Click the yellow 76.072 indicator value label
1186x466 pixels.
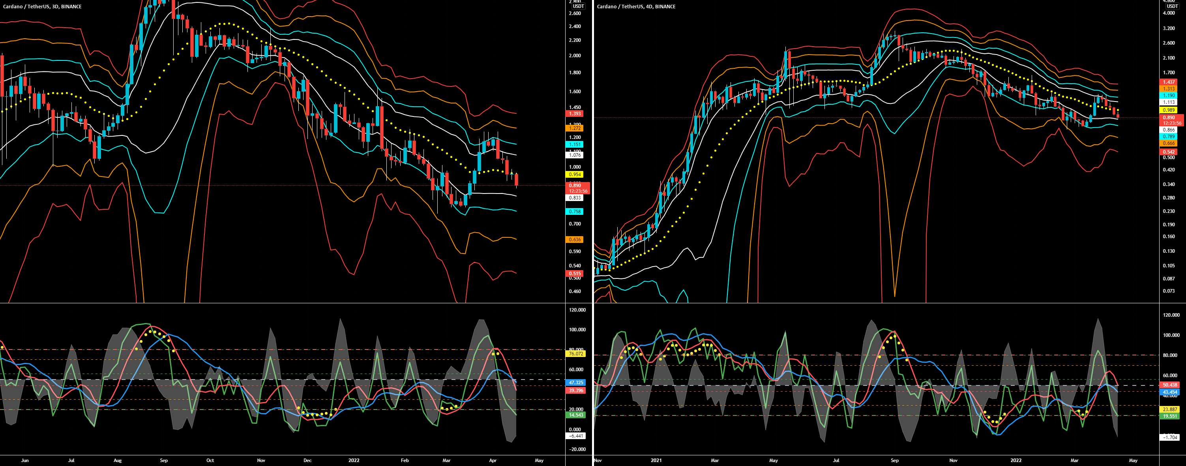[576, 354]
